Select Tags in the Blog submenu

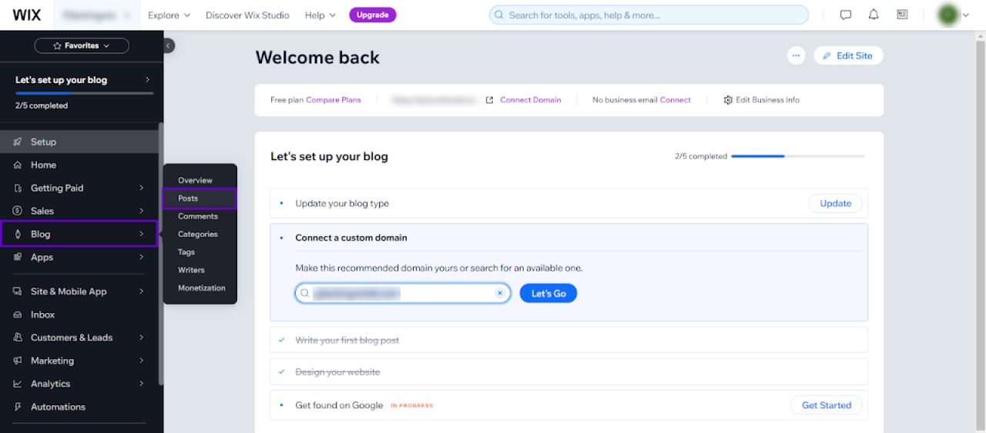[186, 252]
